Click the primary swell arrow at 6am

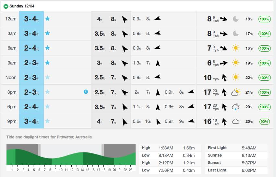click(x=125, y=49)
